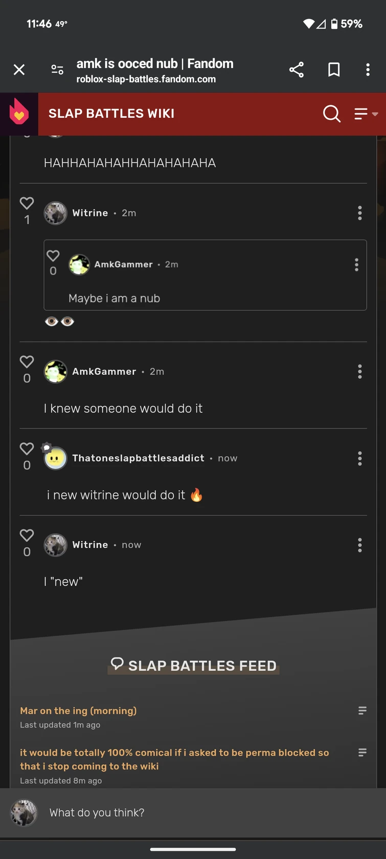
Task: Expand options on the 'perma blocked' feed post
Action: tap(362, 753)
